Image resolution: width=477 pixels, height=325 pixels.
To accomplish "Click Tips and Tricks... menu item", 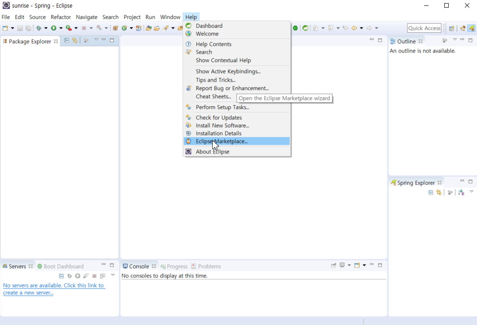I will pyautogui.click(x=236, y=80).
